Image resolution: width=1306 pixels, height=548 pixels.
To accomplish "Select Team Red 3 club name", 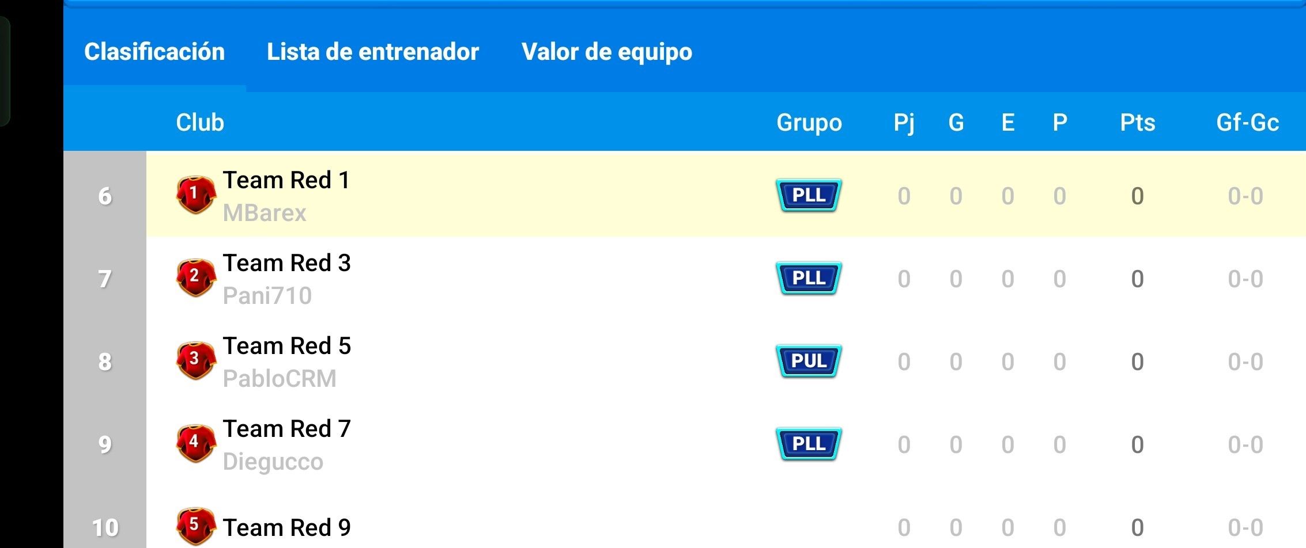I will tap(286, 263).
